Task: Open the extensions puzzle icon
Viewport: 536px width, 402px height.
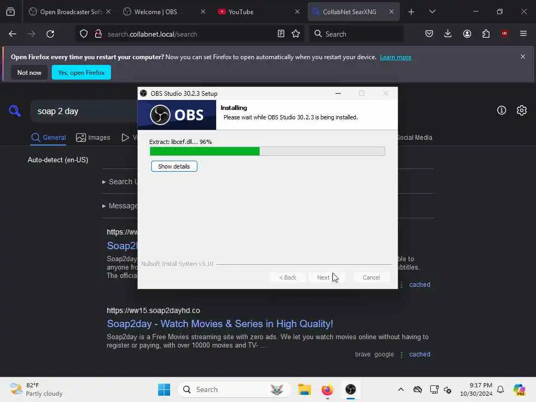Action: click(x=486, y=33)
